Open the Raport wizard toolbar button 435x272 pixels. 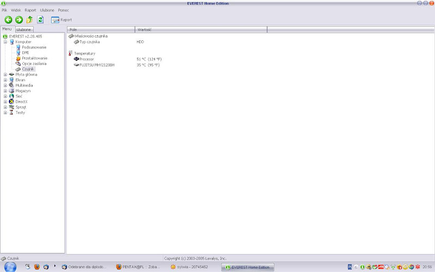point(61,20)
